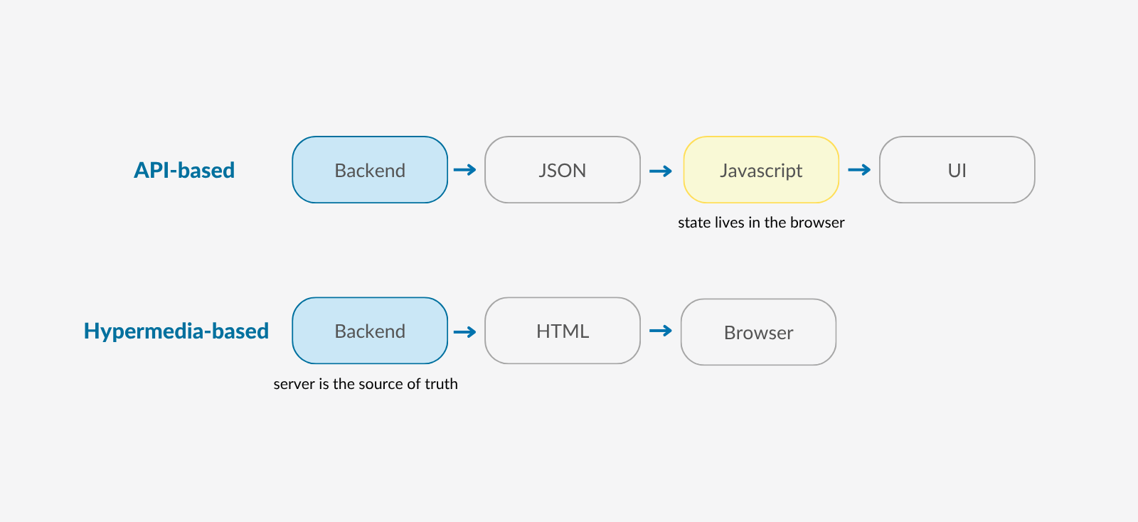Click the caption "state lives in the browser"

761,223
